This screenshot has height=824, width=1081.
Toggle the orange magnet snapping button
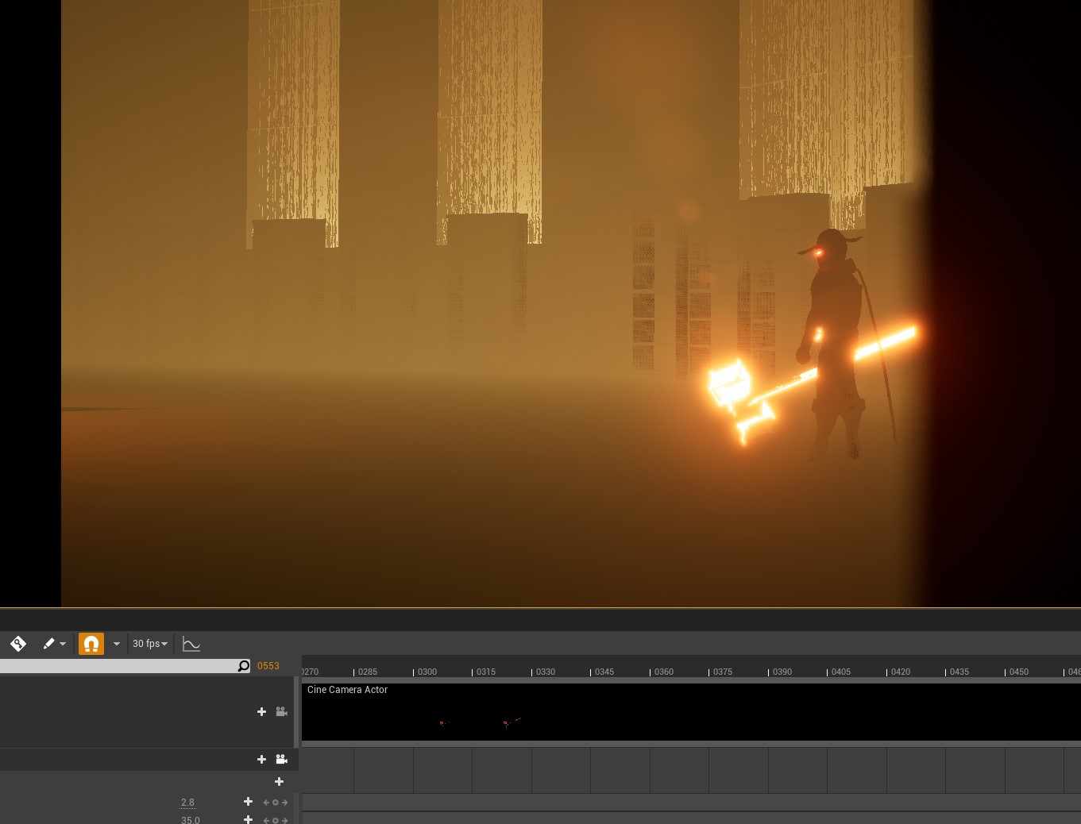click(x=91, y=644)
